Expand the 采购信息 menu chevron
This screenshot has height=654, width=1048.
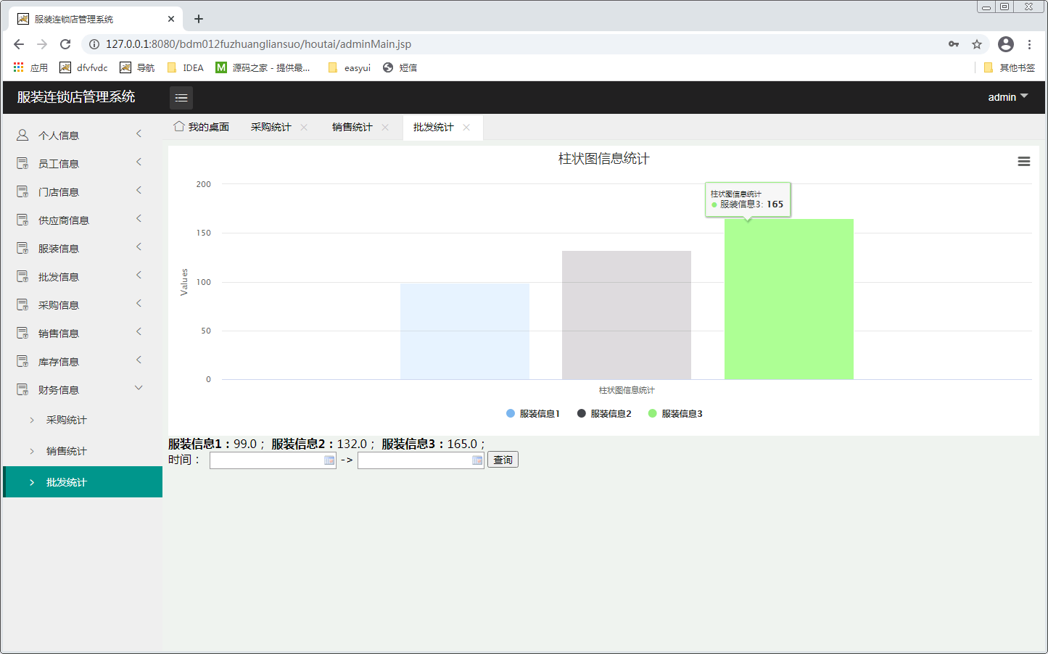coord(139,303)
